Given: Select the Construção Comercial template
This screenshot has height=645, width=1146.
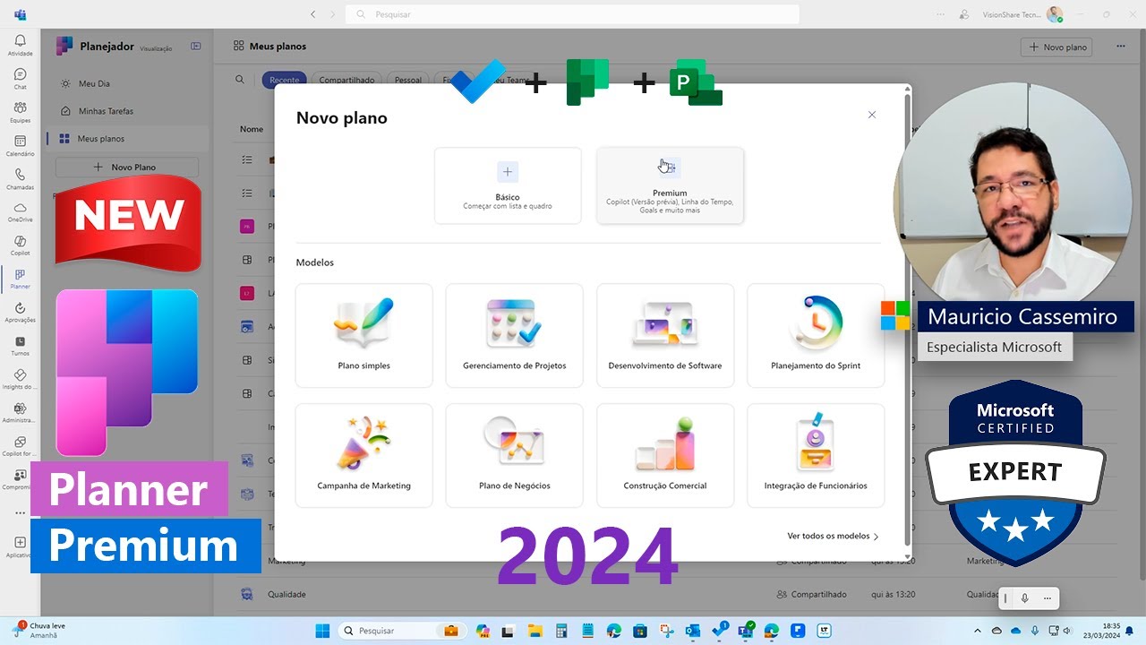Looking at the screenshot, I should [x=665, y=455].
